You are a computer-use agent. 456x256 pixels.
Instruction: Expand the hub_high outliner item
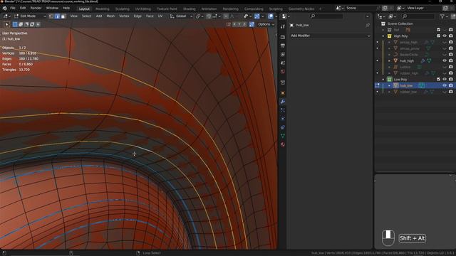[x=389, y=61]
